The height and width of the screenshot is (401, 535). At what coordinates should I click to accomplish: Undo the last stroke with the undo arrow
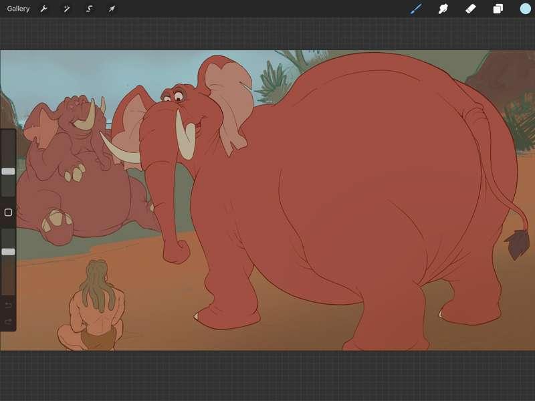click(x=8, y=305)
